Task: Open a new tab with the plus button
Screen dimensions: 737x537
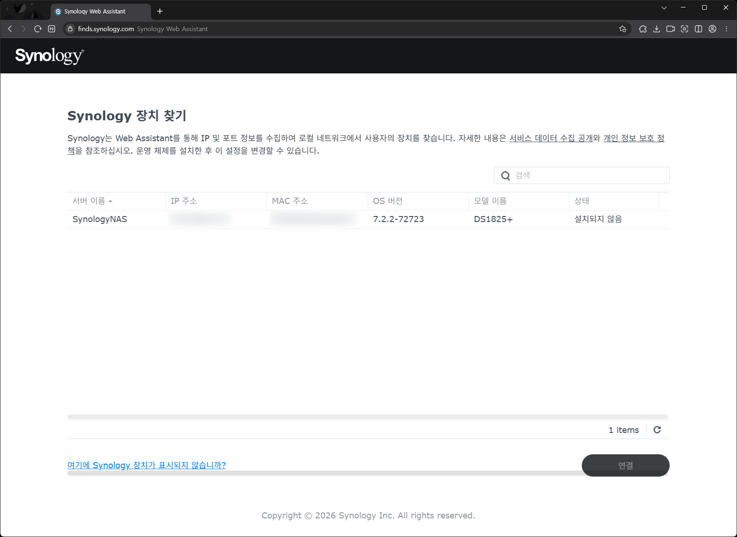Action: point(160,11)
